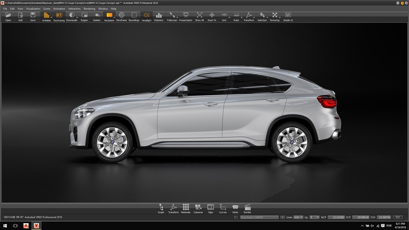Expand the Antialias options arrow
The height and width of the screenshot is (230, 409).
(x=51, y=17)
